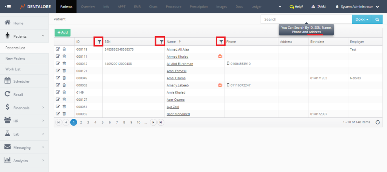387x172 pixels.
Task: Click the magnifier search button
Action: (x=377, y=19)
